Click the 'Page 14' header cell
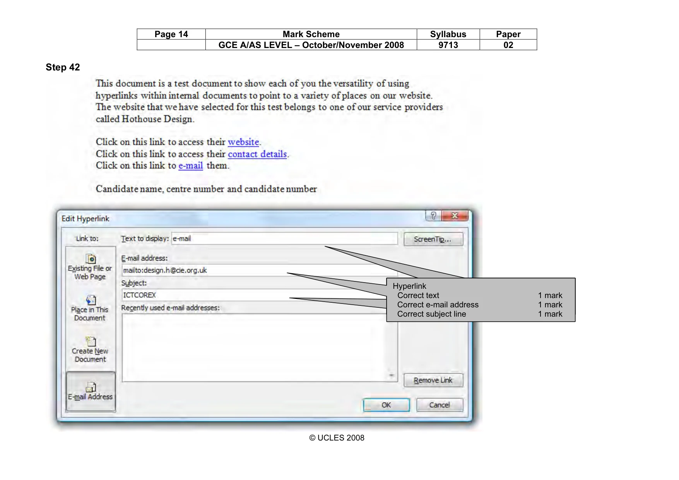Screen dimensions: 679x480 171,34
